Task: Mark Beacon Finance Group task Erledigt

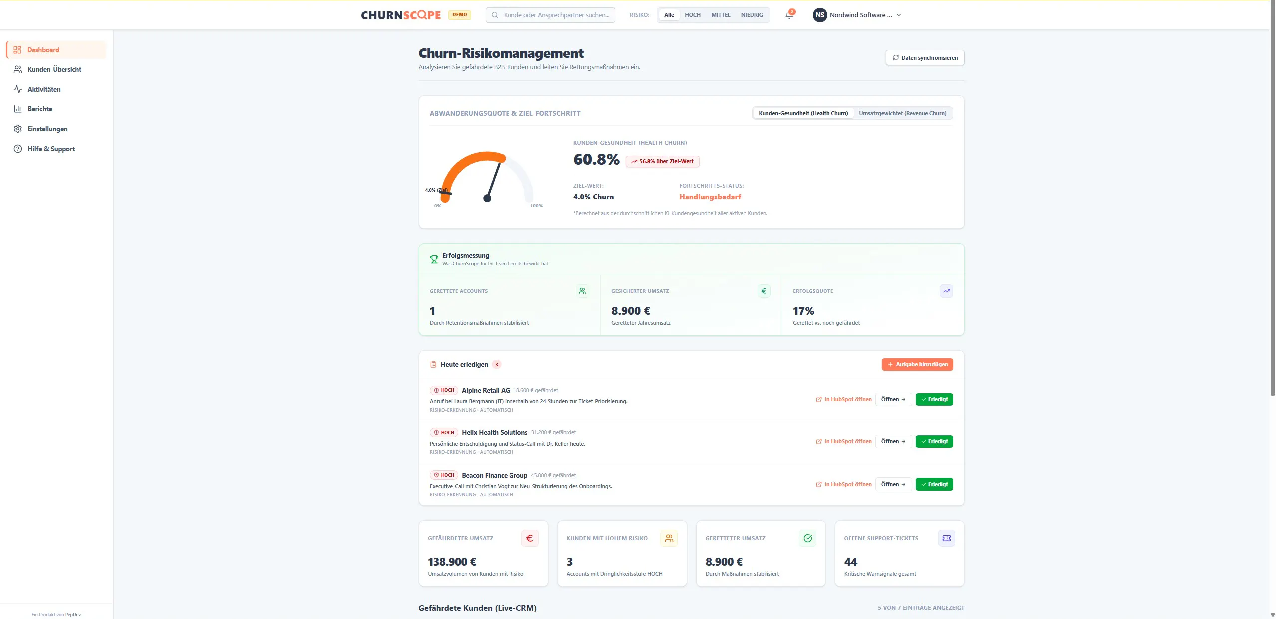Action: point(934,484)
